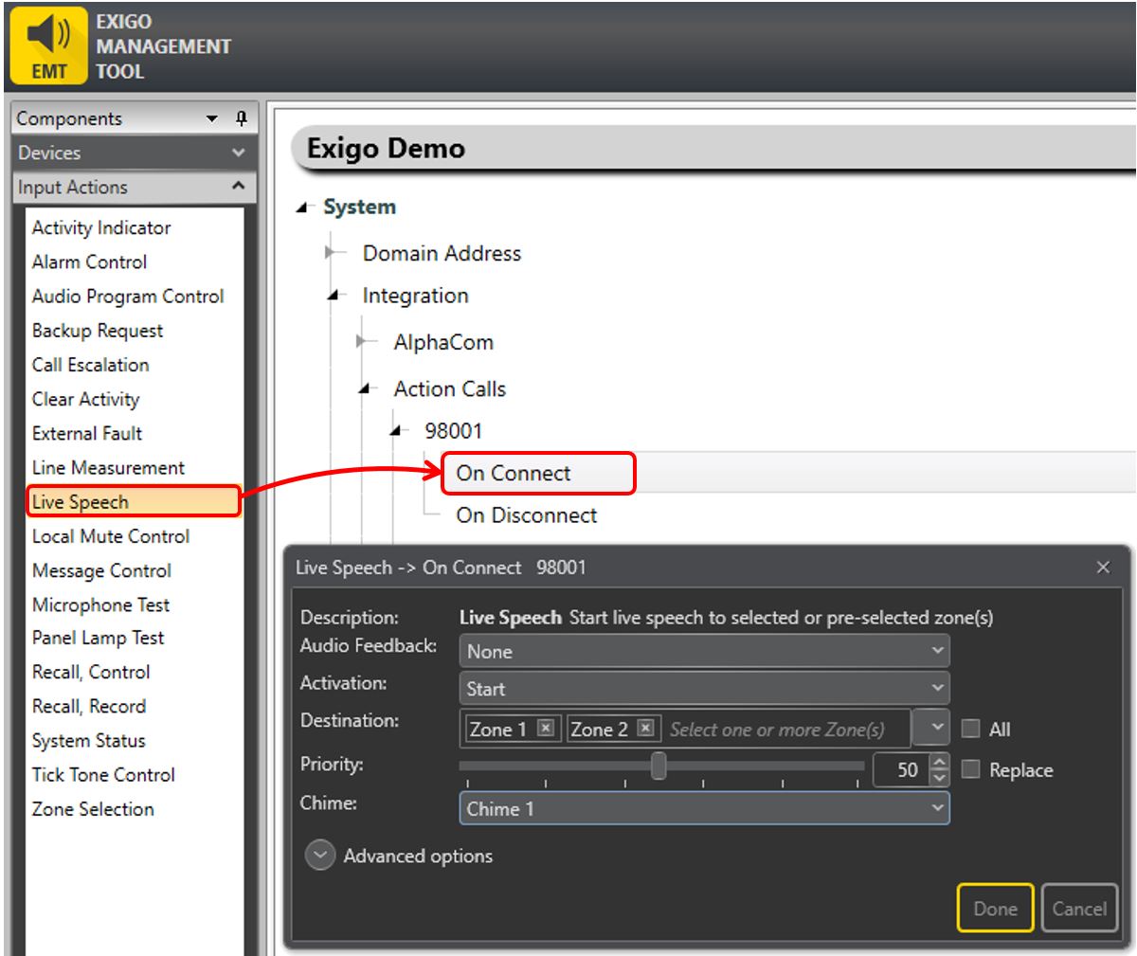
Task: Close the Live Speech dialog
Action: pos(1103,568)
